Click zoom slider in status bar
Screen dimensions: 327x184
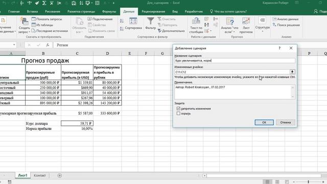pyautogui.click(x=308, y=182)
